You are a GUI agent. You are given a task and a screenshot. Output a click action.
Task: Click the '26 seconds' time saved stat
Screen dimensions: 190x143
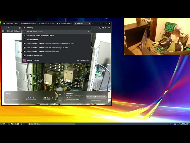48,99
